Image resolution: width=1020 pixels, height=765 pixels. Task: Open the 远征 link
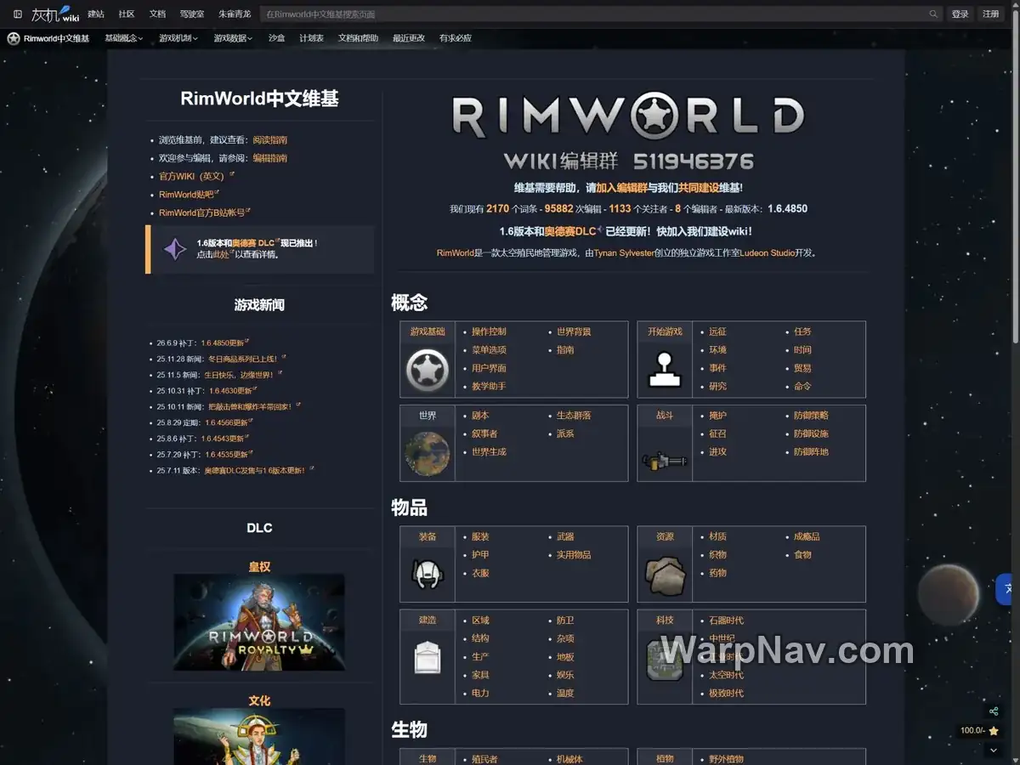pos(717,331)
